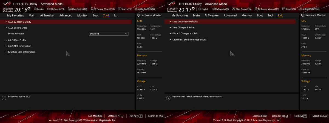329x123 pixels.
Task: Open Advanced tab in right screen
Action: click(230, 15)
